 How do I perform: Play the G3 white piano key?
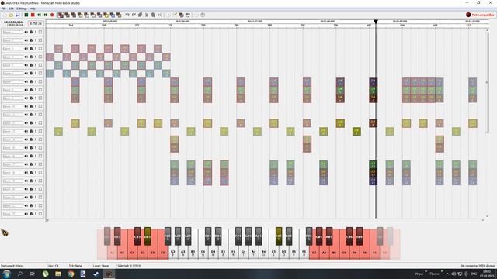click(x=172, y=252)
